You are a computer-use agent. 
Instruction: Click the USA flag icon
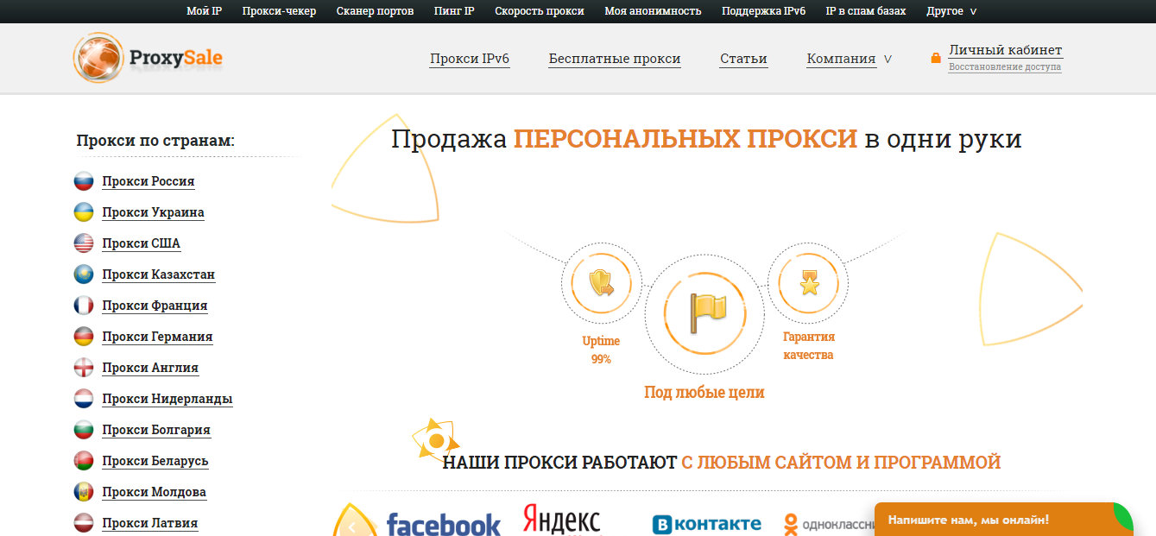(x=84, y=243)
